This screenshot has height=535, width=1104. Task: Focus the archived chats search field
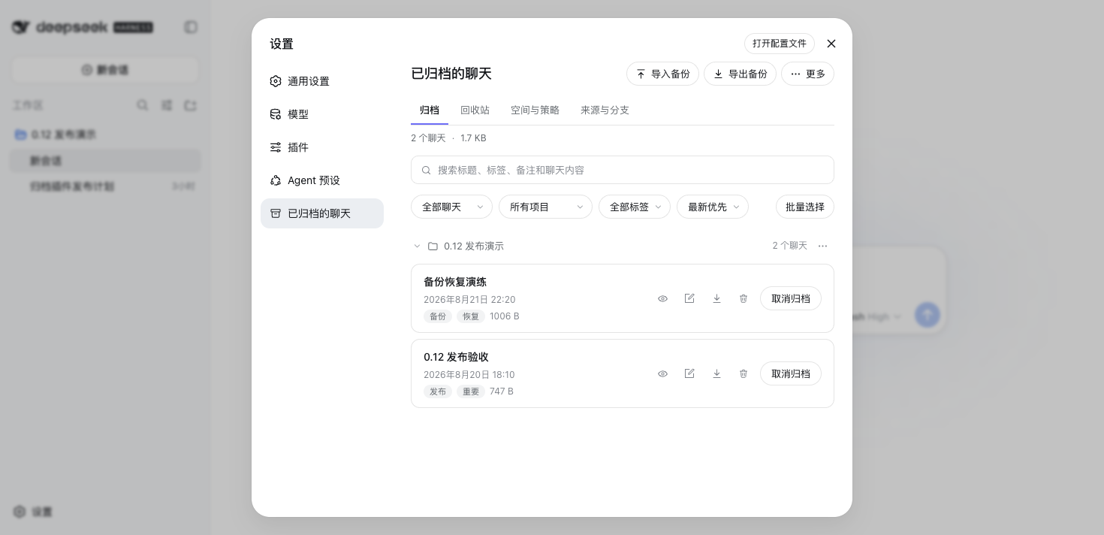click(x=623, y=170)
